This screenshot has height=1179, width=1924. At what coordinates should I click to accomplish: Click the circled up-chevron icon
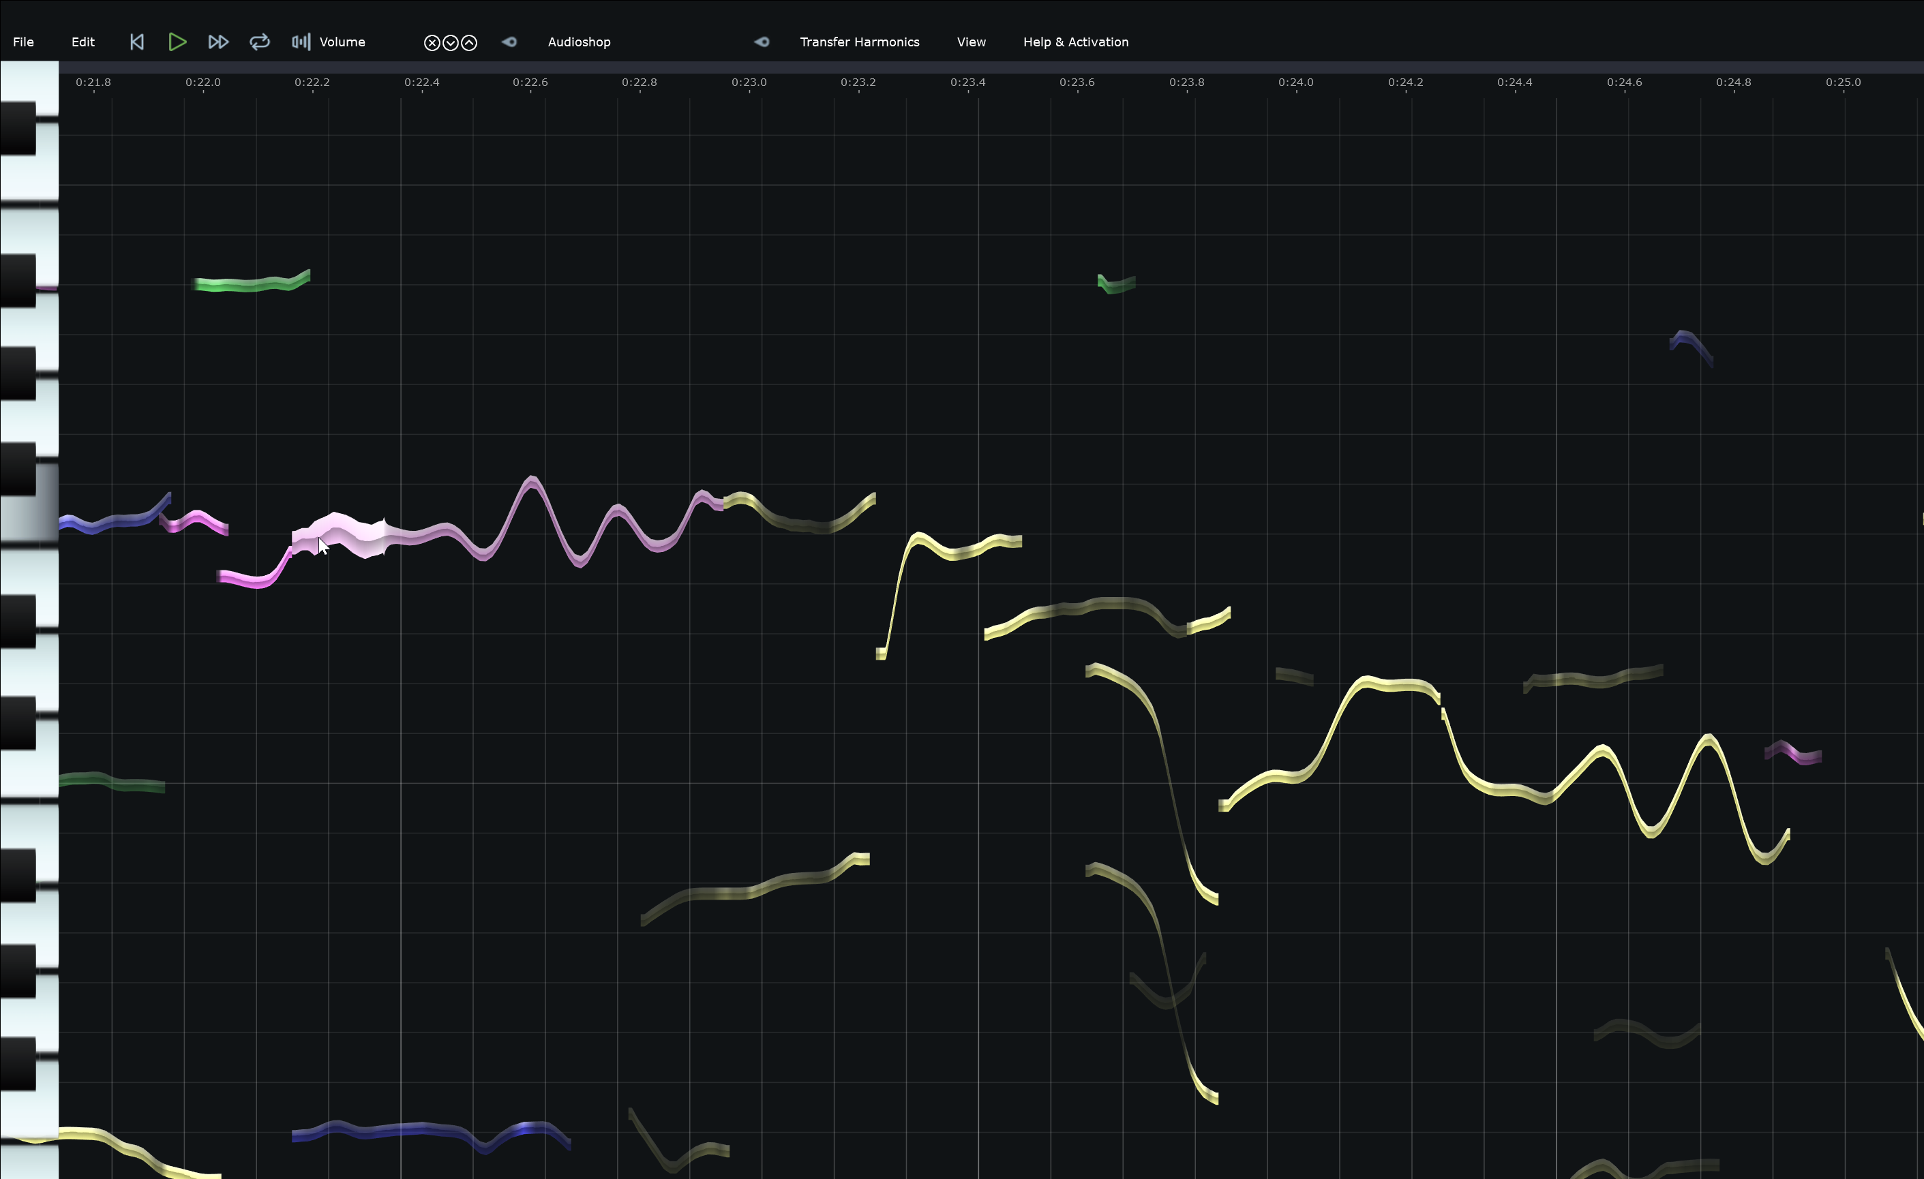pos(468,43)
